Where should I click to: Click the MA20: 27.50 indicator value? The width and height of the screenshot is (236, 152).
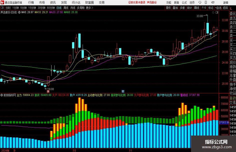tap(56, 12)
